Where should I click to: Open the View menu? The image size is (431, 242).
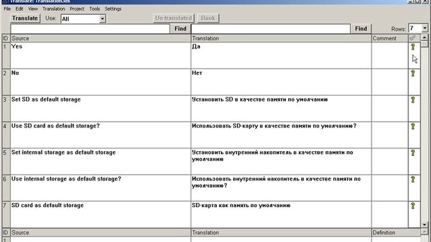coord(33,9)
